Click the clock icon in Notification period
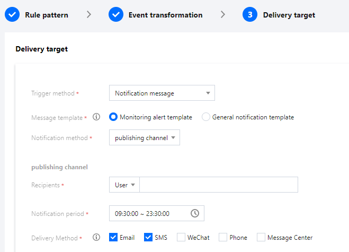349x252 pixels. click(x=195, y=213)
